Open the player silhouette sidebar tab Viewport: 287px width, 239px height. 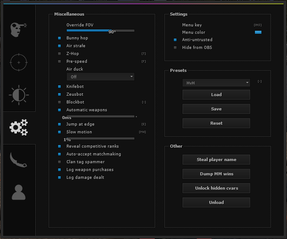pos(18,192)
